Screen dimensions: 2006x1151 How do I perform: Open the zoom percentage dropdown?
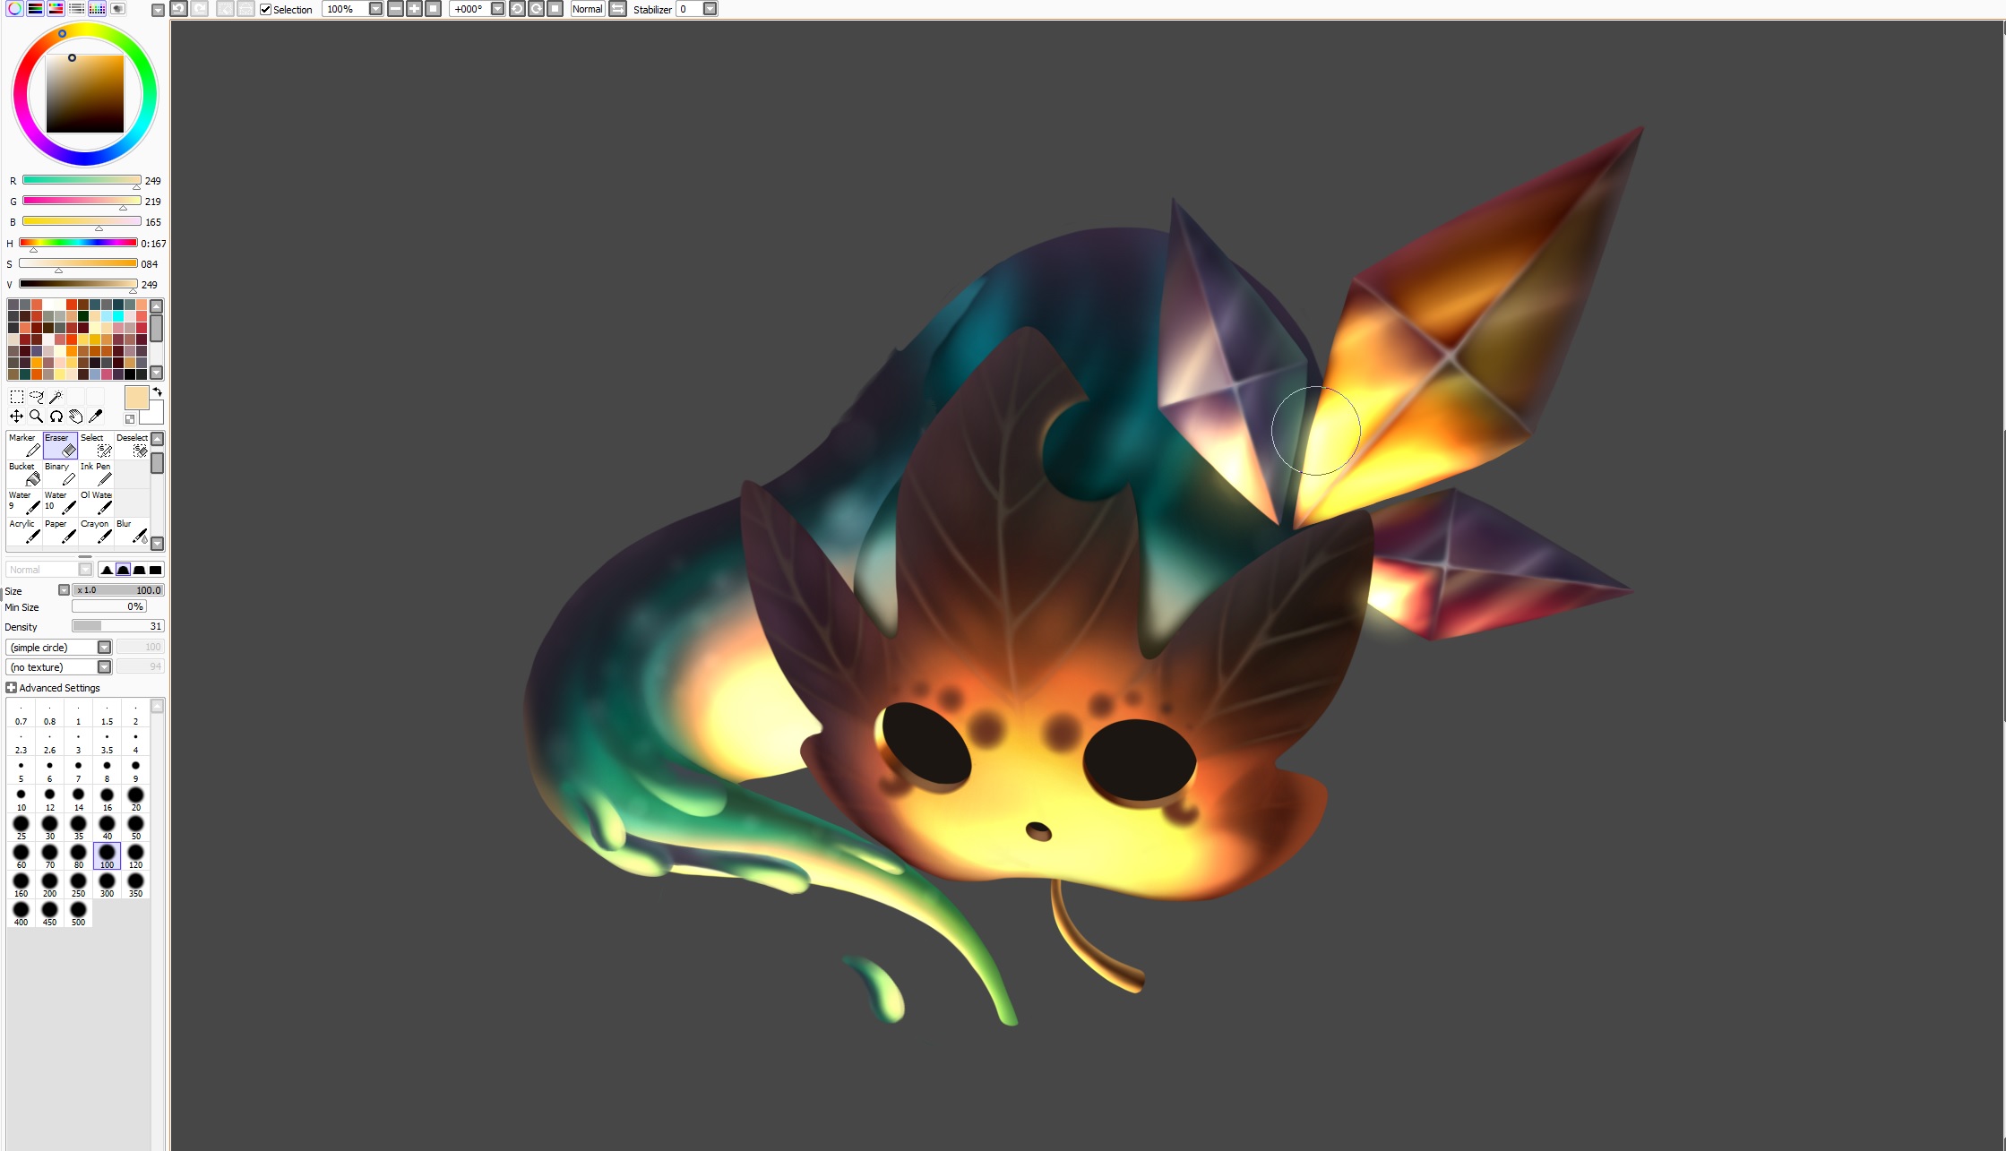(x=375, y=9)
